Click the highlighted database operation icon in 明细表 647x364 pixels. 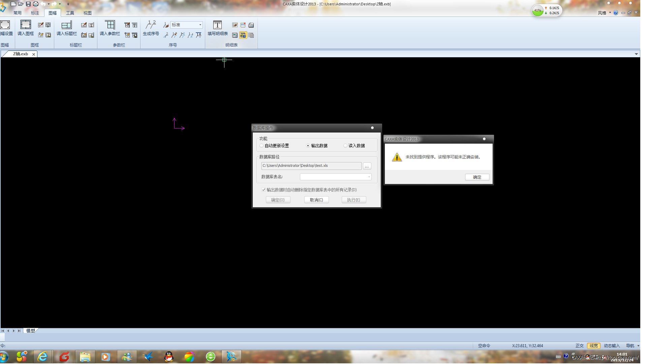(243, 35)
